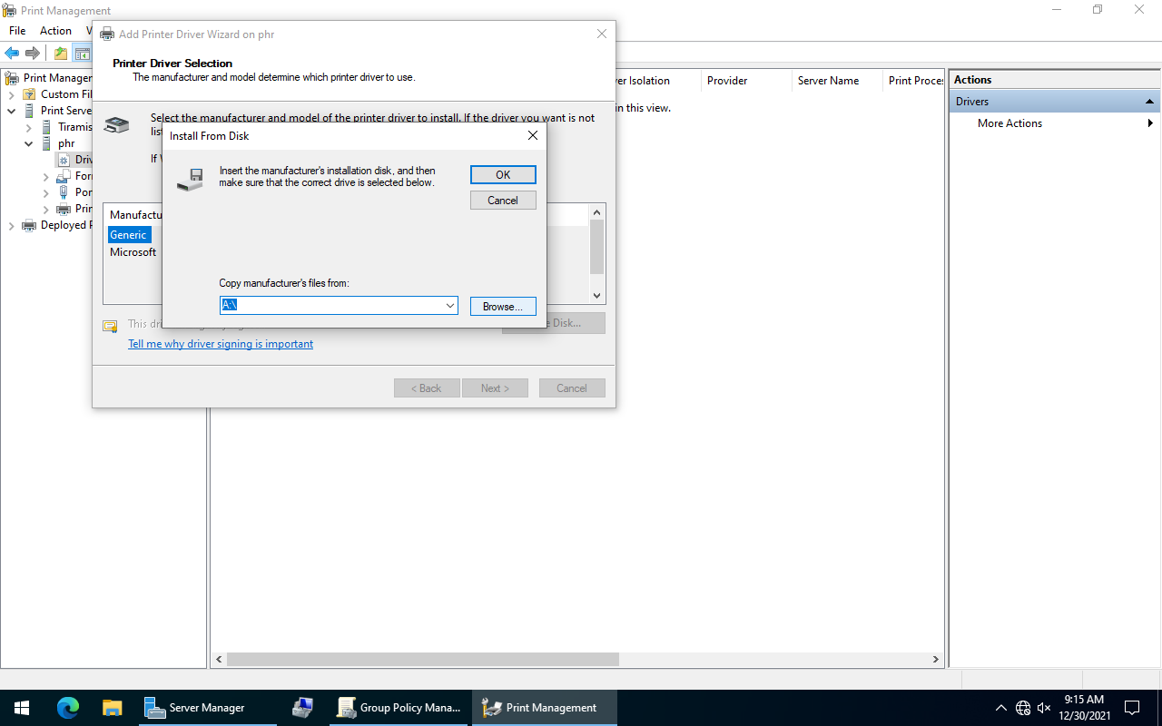The height and width of the screenshot is (726, 1162).
Task: Select the Ports node icon in tree
Action: tap(64, 192)
